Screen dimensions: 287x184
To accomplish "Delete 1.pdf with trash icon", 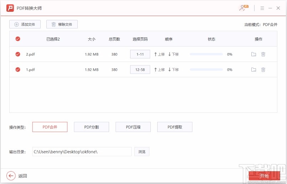I will point(263,70).
